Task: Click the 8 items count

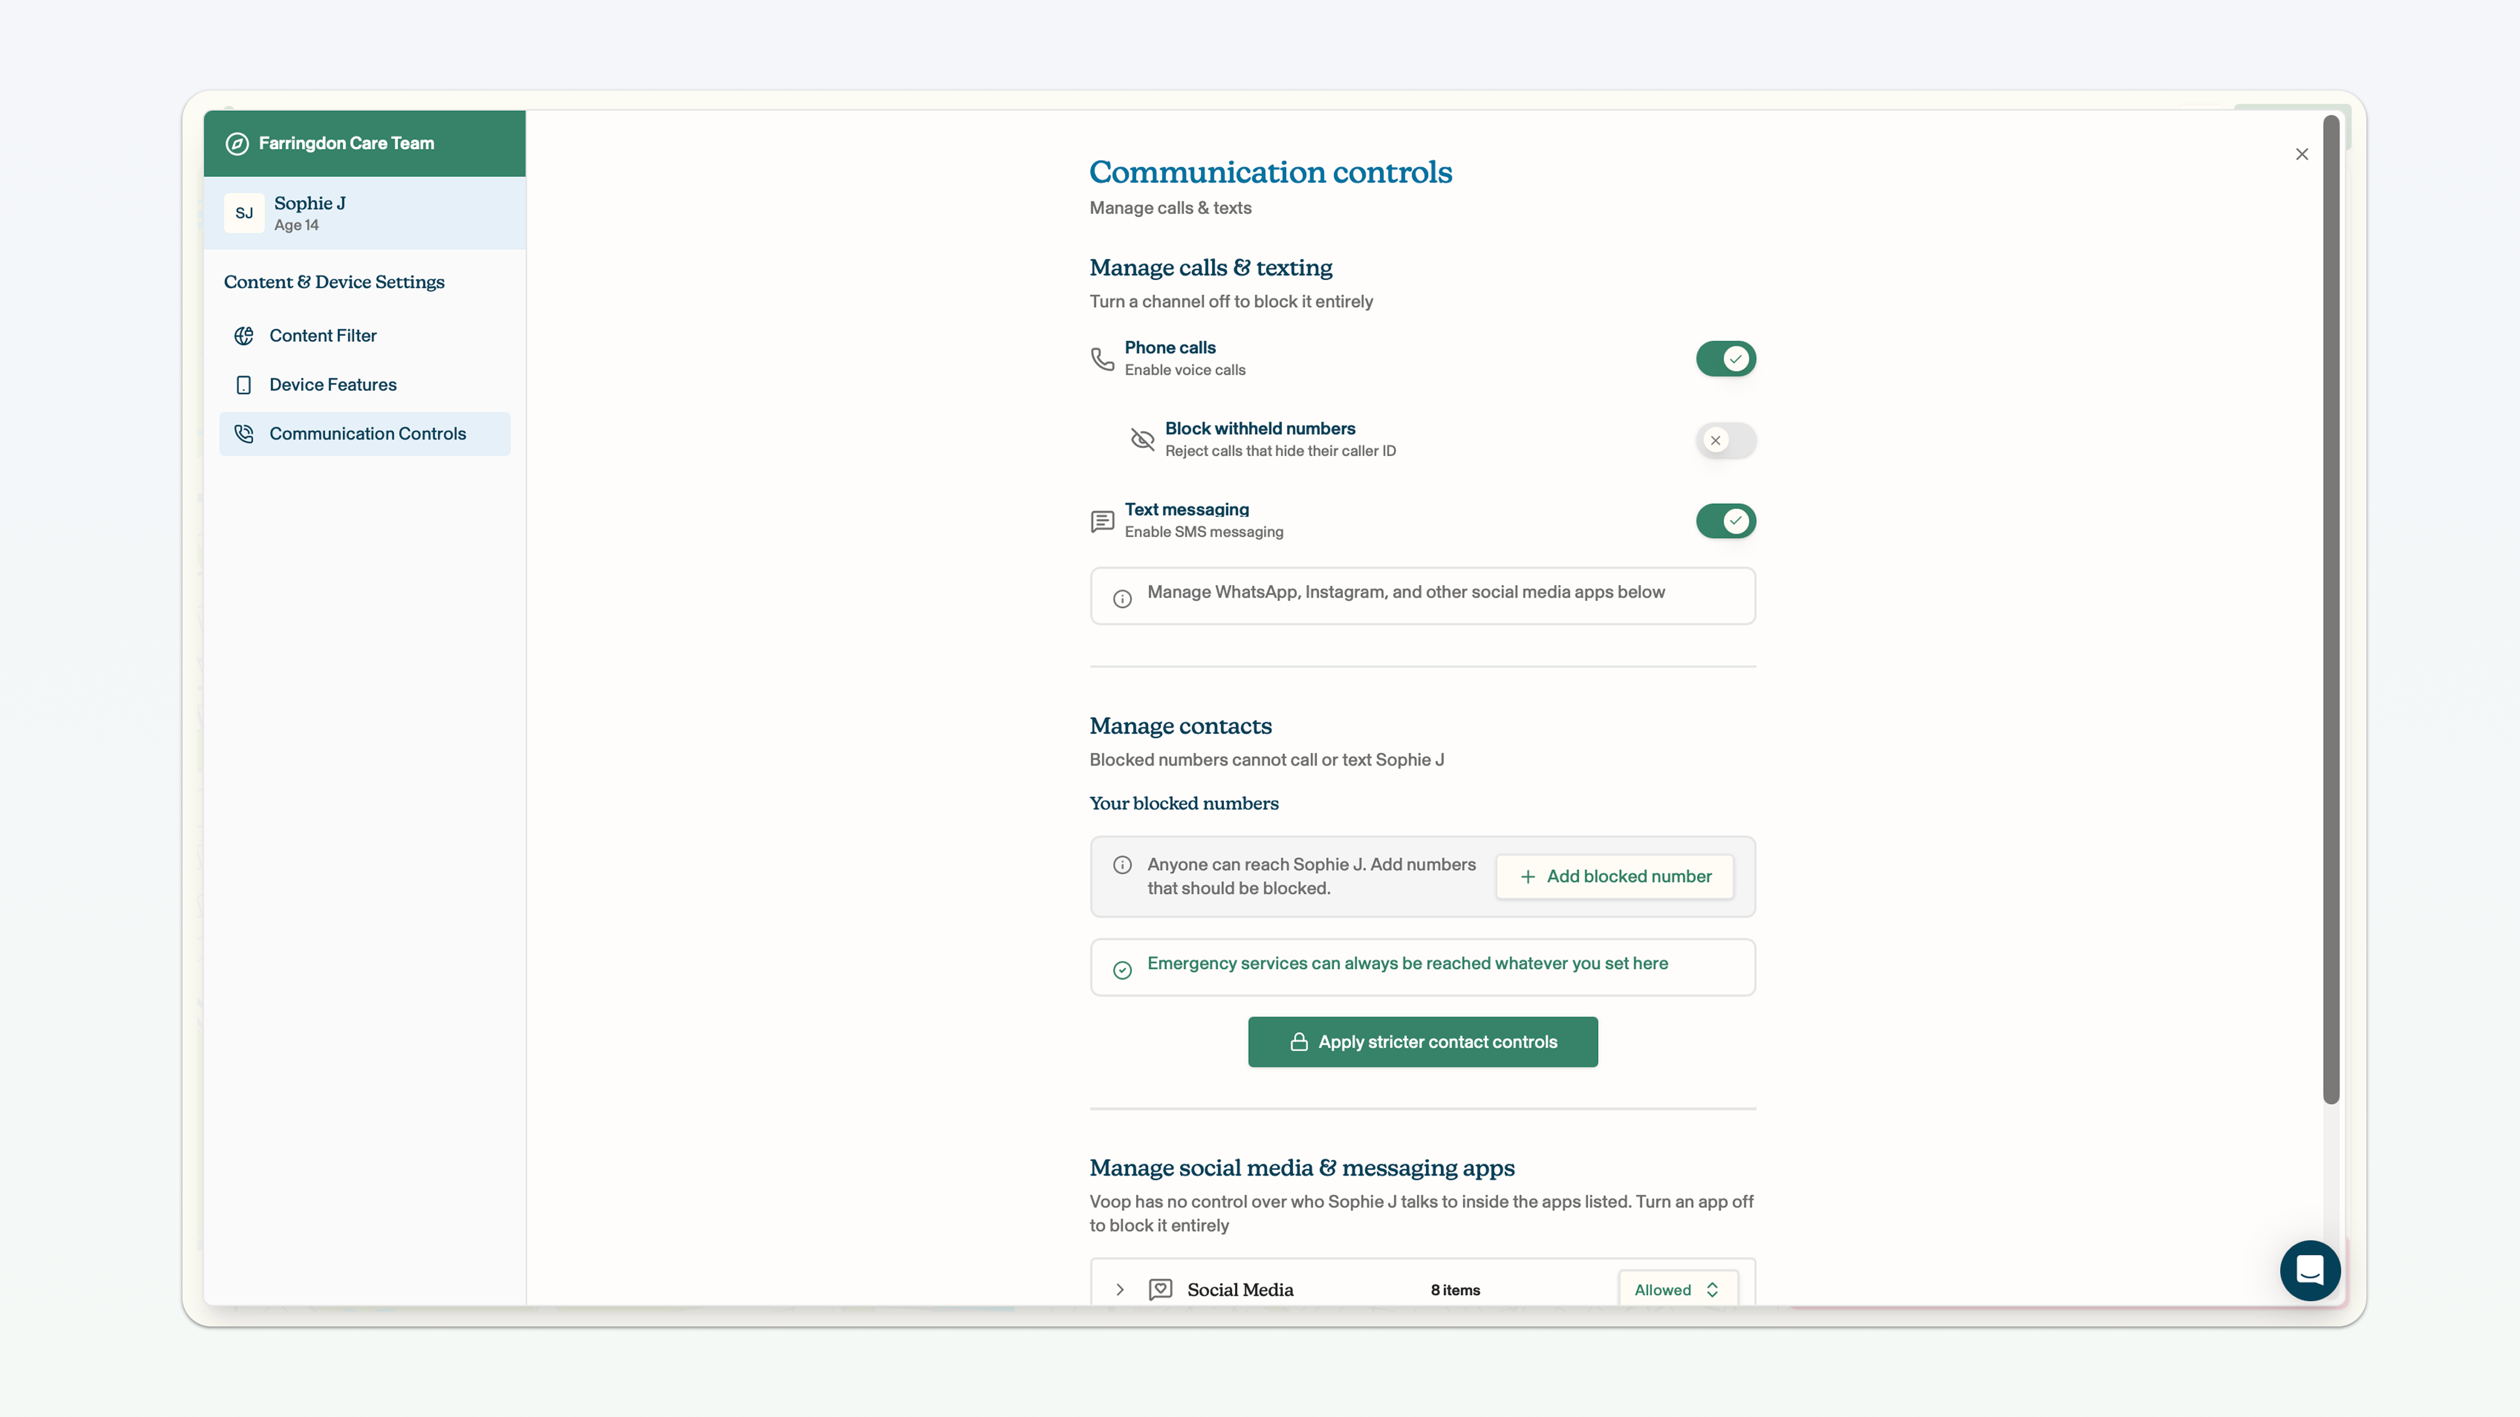Action: click(x=1455, y=1290)
